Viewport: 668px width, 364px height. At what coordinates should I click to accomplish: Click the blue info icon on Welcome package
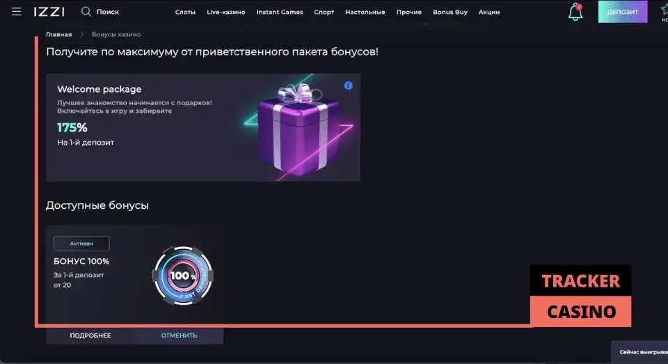tap(348, 86)
